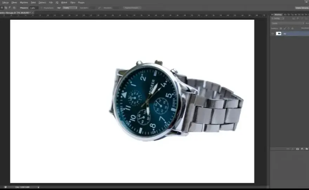Click the lock image pixels brush icon
Viewport: 309px width, 190px height.
click(x=285, y=28)
